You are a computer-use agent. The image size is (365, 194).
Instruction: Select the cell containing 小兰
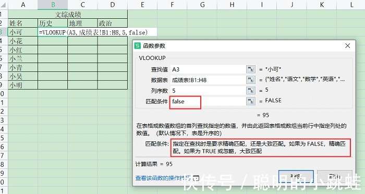click(x=23, y=59)
